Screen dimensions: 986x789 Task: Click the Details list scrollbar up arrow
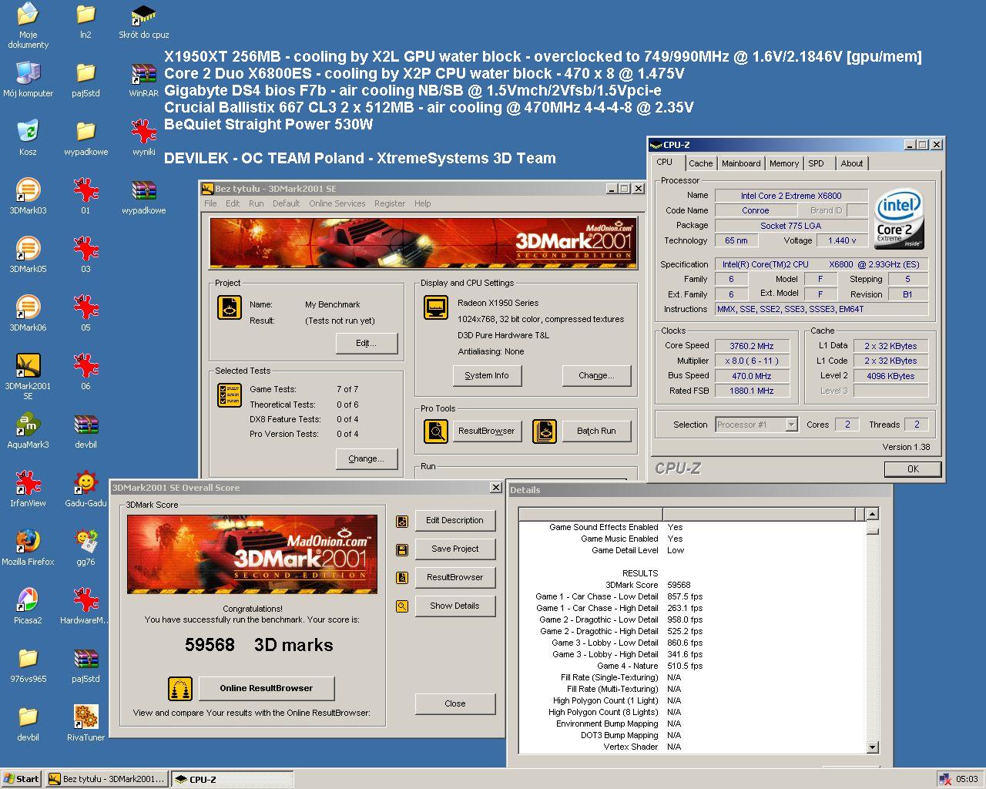[872, 514]
